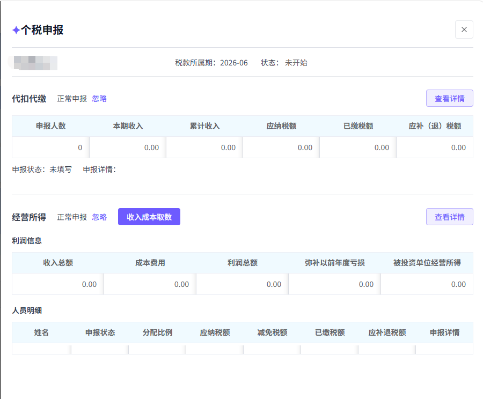Select the 被投资单位经营所得 column header
Screen dimensions: 483x399
point(427,263)
